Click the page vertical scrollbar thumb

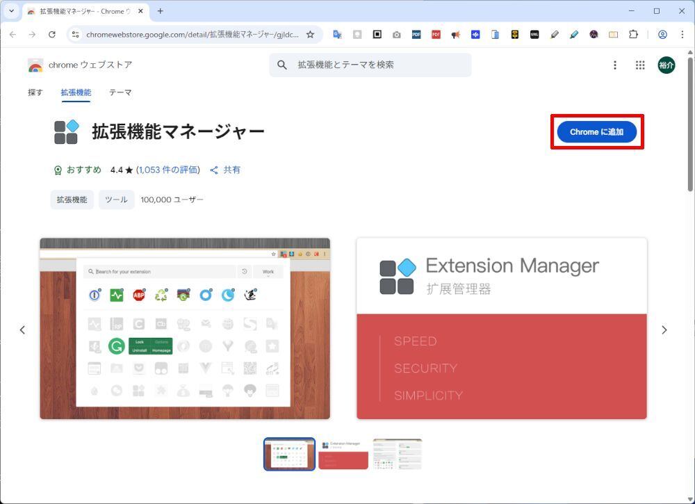690,124
